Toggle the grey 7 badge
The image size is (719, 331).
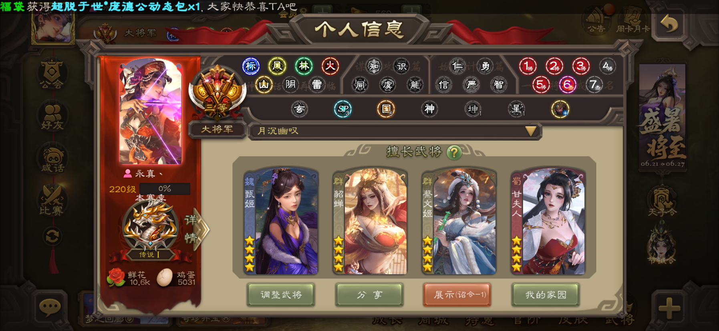(x=594, y=85)
